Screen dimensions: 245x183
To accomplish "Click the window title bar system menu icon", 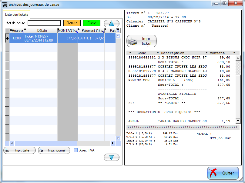I will click(x=5, y=4).
